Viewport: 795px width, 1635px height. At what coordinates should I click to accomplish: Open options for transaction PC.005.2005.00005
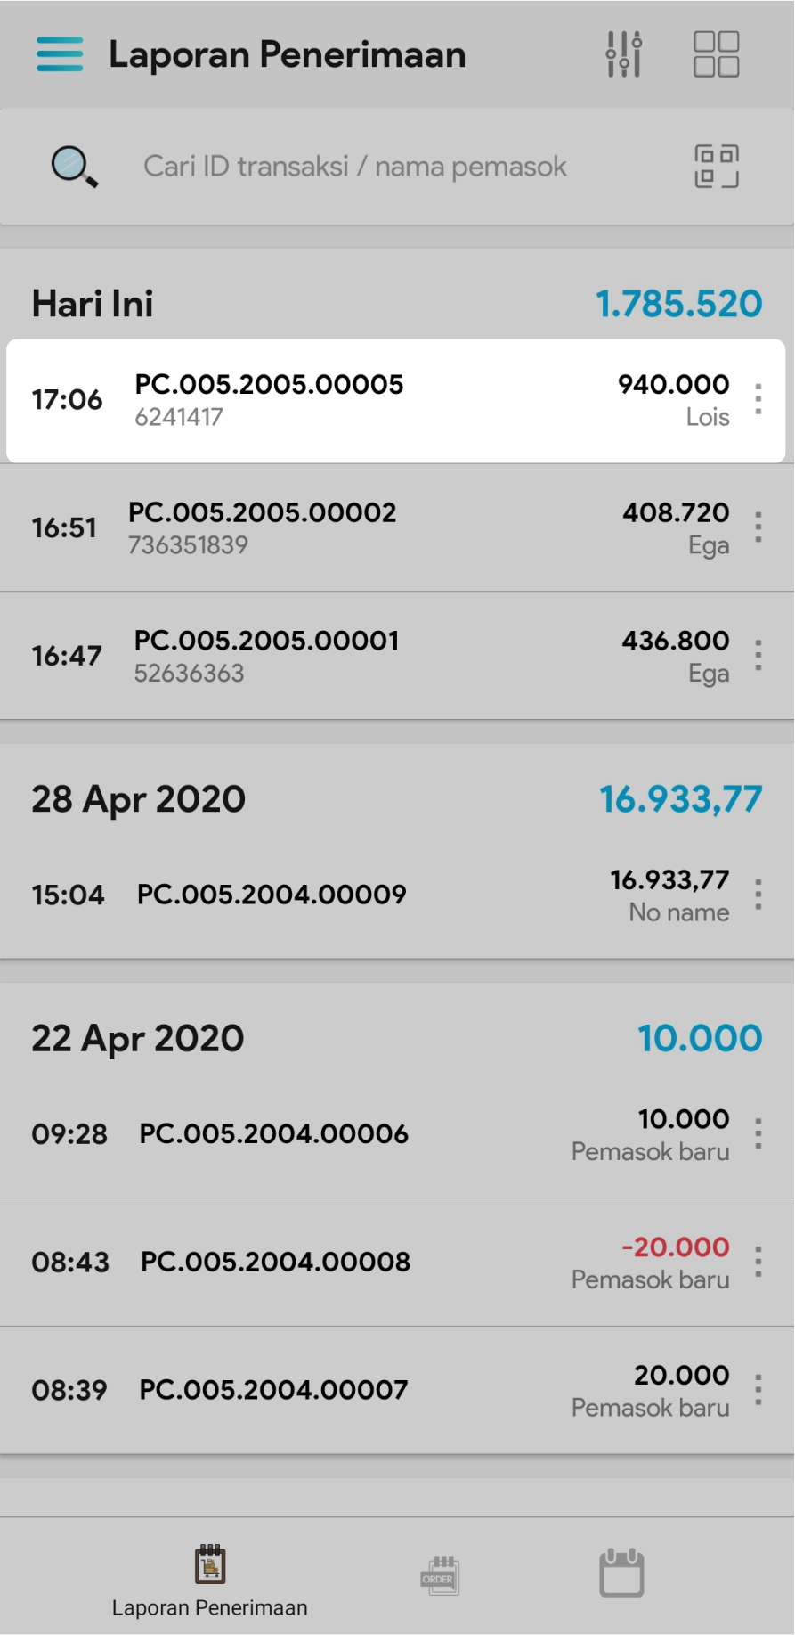[x=758, y=399]
